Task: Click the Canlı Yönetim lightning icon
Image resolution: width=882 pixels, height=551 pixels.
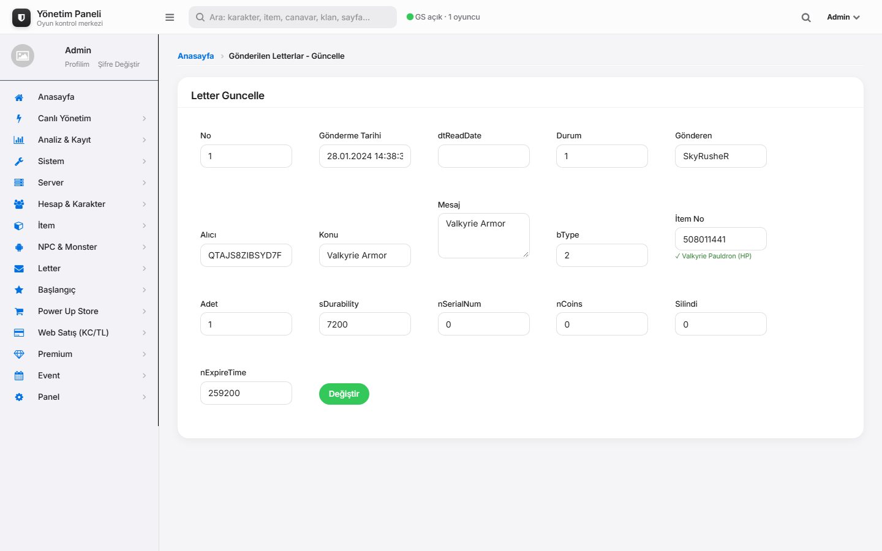Action: [19, 119]
